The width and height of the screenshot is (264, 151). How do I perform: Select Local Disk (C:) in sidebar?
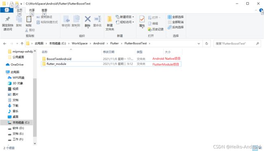coord(17,123)
